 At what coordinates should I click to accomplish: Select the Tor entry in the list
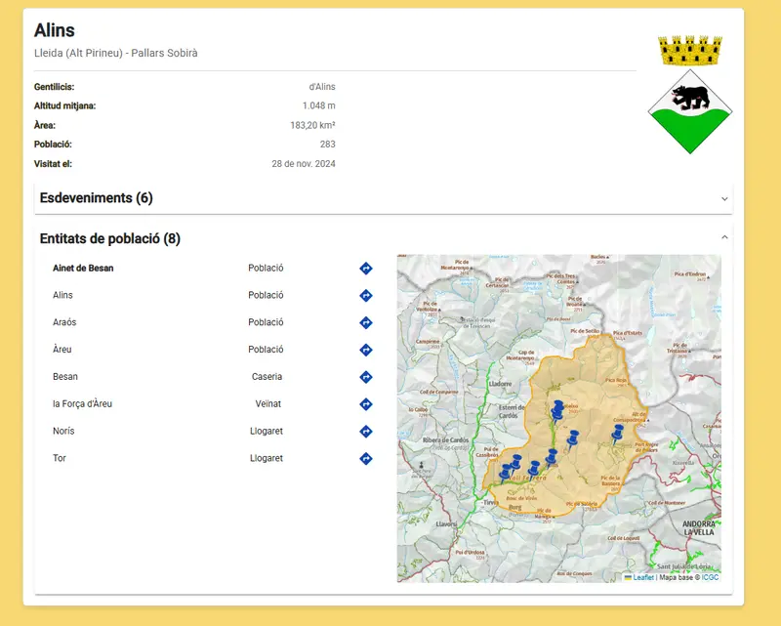point(60,458)
